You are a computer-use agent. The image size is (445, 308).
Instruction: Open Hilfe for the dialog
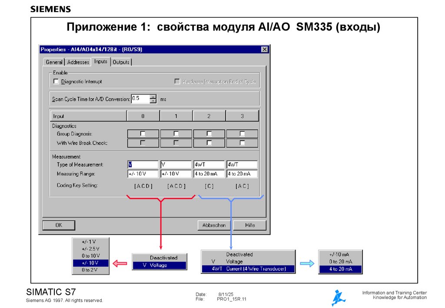click(x=250, y=225)
